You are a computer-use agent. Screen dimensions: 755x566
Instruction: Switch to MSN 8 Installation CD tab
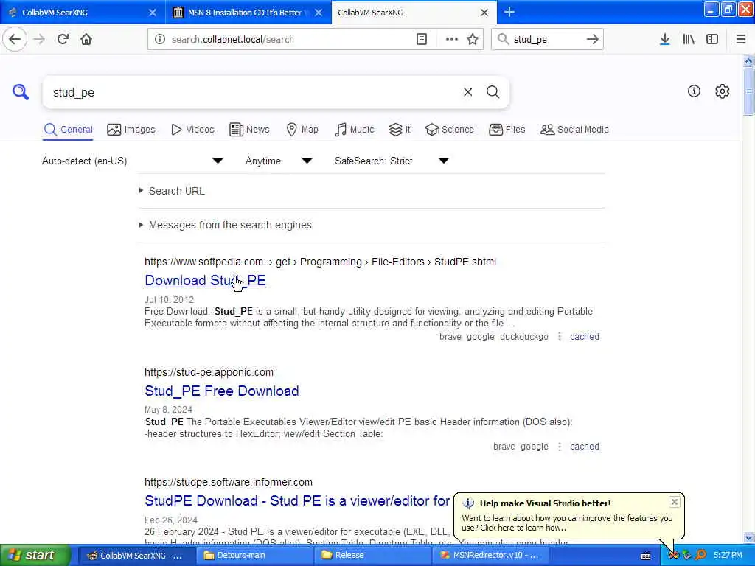coord(245,13)
